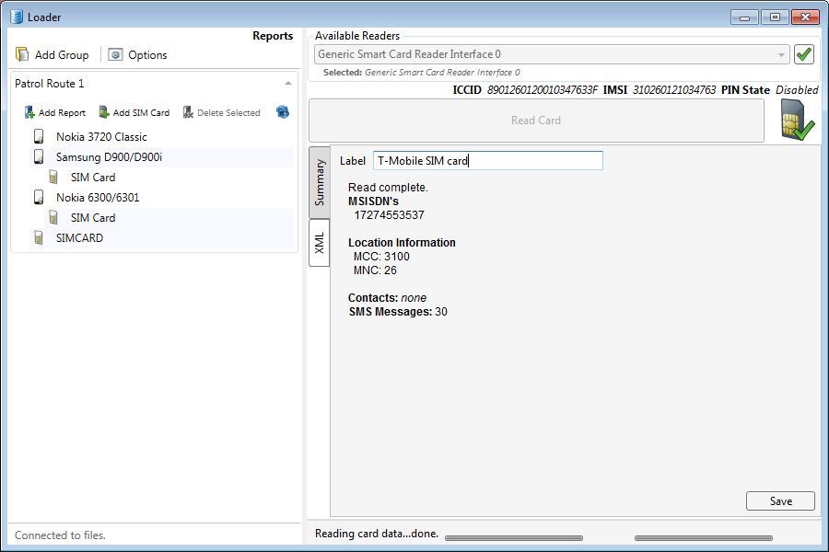Click the blue refresh icon in Patrol Route toolbar
This screenshot has width=829, height=552.
tap(283, 112)
